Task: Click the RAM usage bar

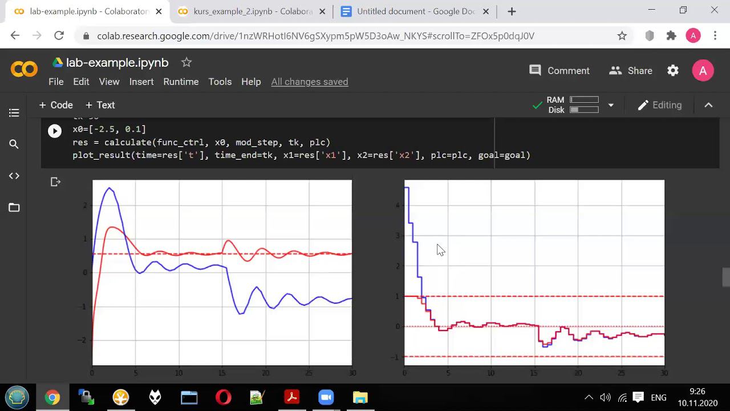Action: tap(584, 100)
